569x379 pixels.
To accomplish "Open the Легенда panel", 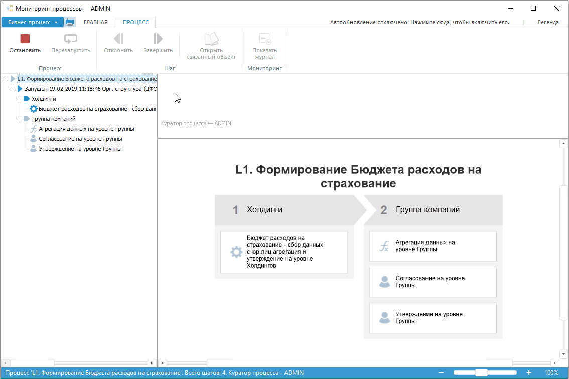I will 547,22.
